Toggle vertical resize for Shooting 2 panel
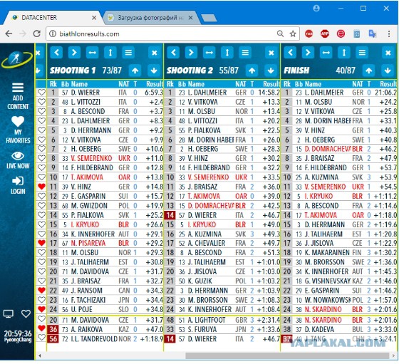Screen dimensions: 404x364 [227, 53]
